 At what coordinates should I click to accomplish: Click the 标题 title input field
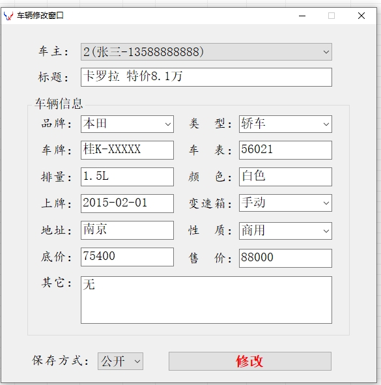(206, 77)
